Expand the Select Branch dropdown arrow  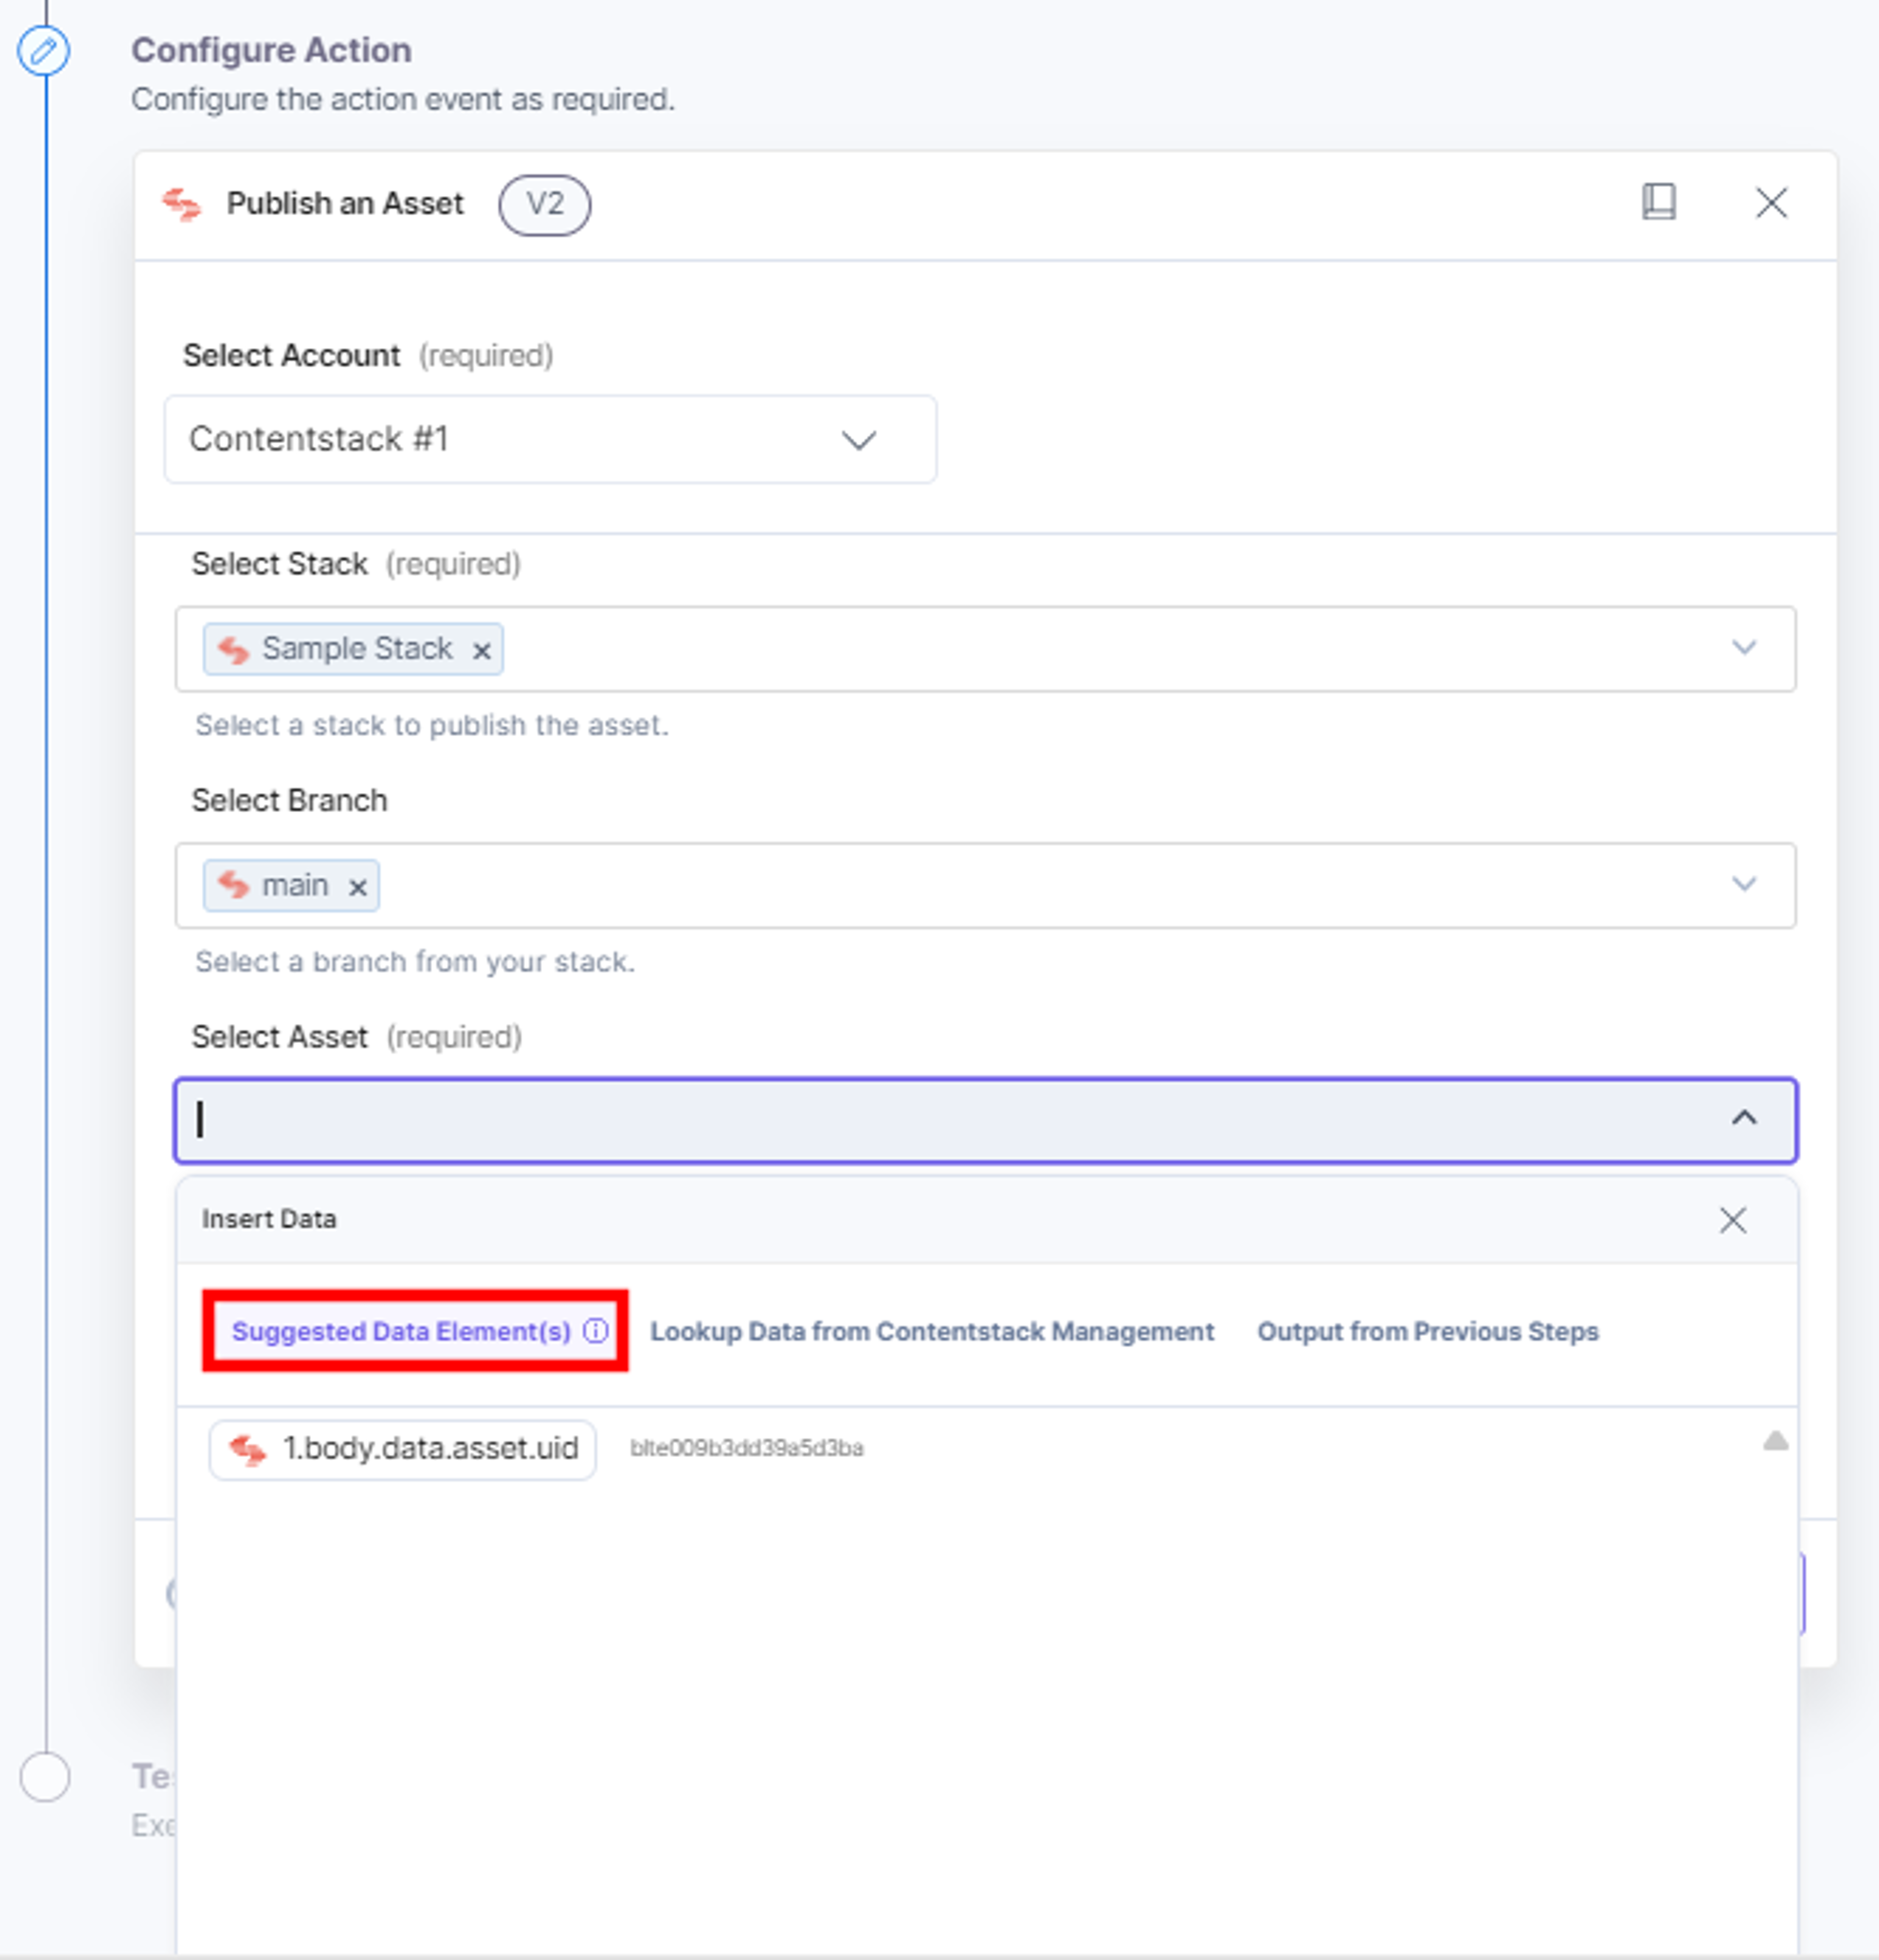pyautogui.click(x=1744, y=884)
